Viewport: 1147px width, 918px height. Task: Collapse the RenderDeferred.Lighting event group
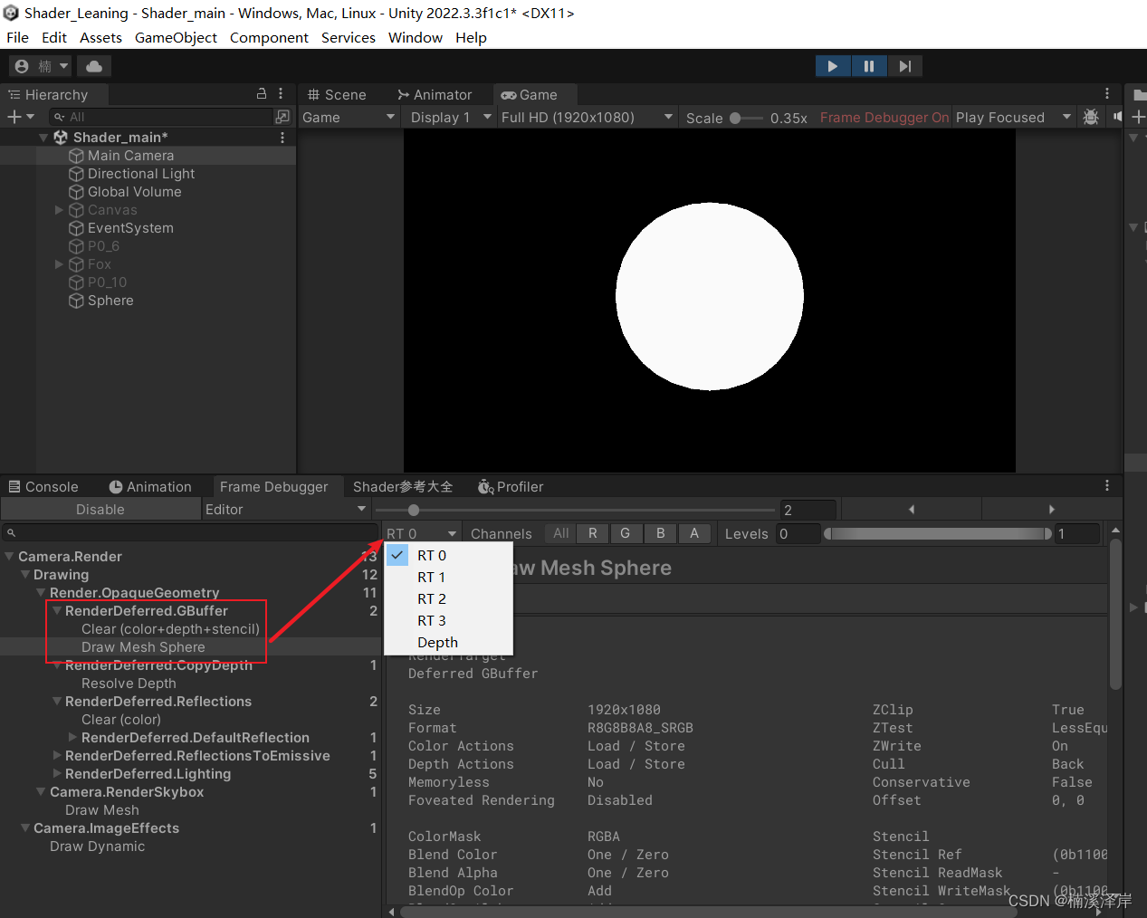(x=56, y=774)
